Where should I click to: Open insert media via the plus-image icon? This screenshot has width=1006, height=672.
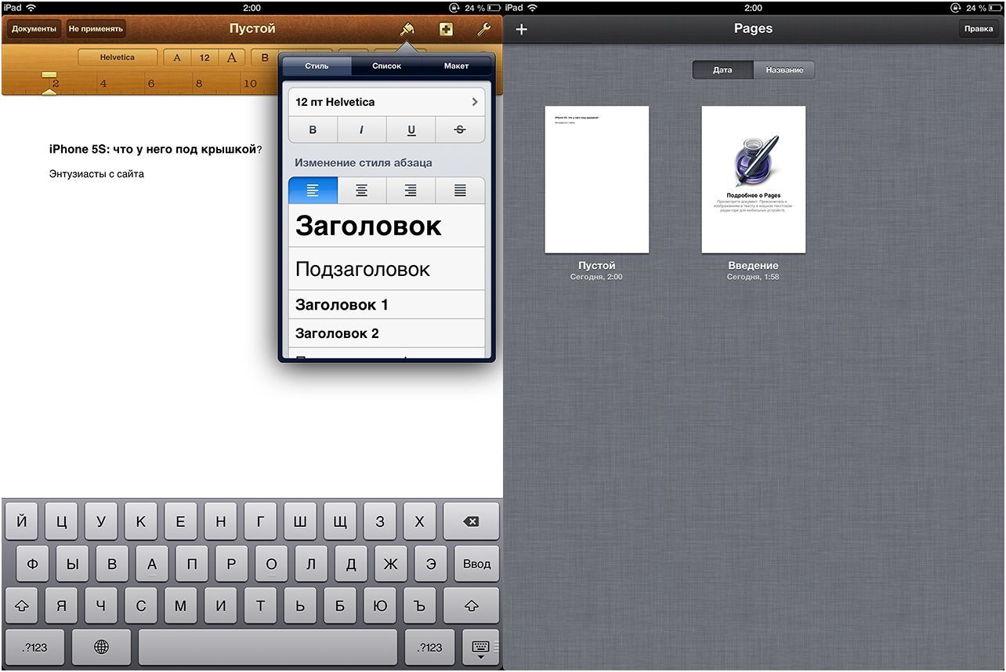pos(446,29)
